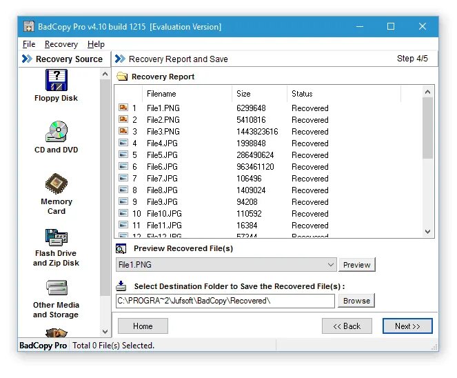Screen dimensions: 457x378
Task: Open the Help menu
Action: tap(96, 44)
